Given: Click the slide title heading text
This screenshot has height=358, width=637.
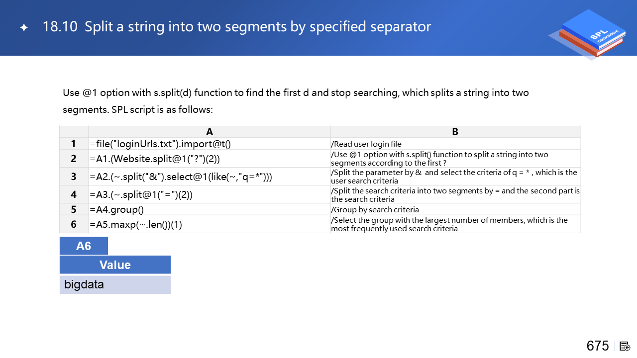Looking at the screenshot, I should coord(237,27).
